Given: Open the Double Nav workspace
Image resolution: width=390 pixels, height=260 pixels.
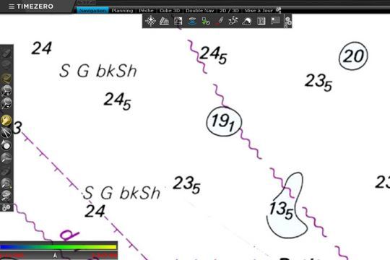Looking at the screenshot, I should [200, 11].
